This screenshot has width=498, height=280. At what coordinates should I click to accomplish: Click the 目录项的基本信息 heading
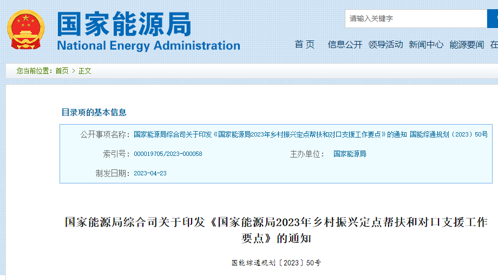[x=94, y=112]
